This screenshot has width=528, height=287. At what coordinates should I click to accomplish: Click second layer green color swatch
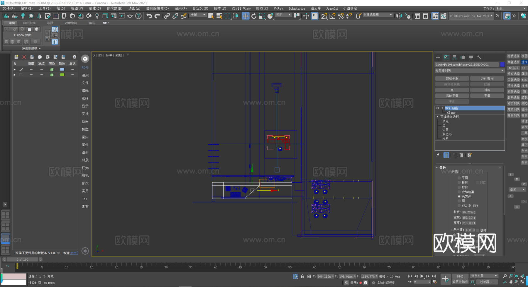(62, 75)
